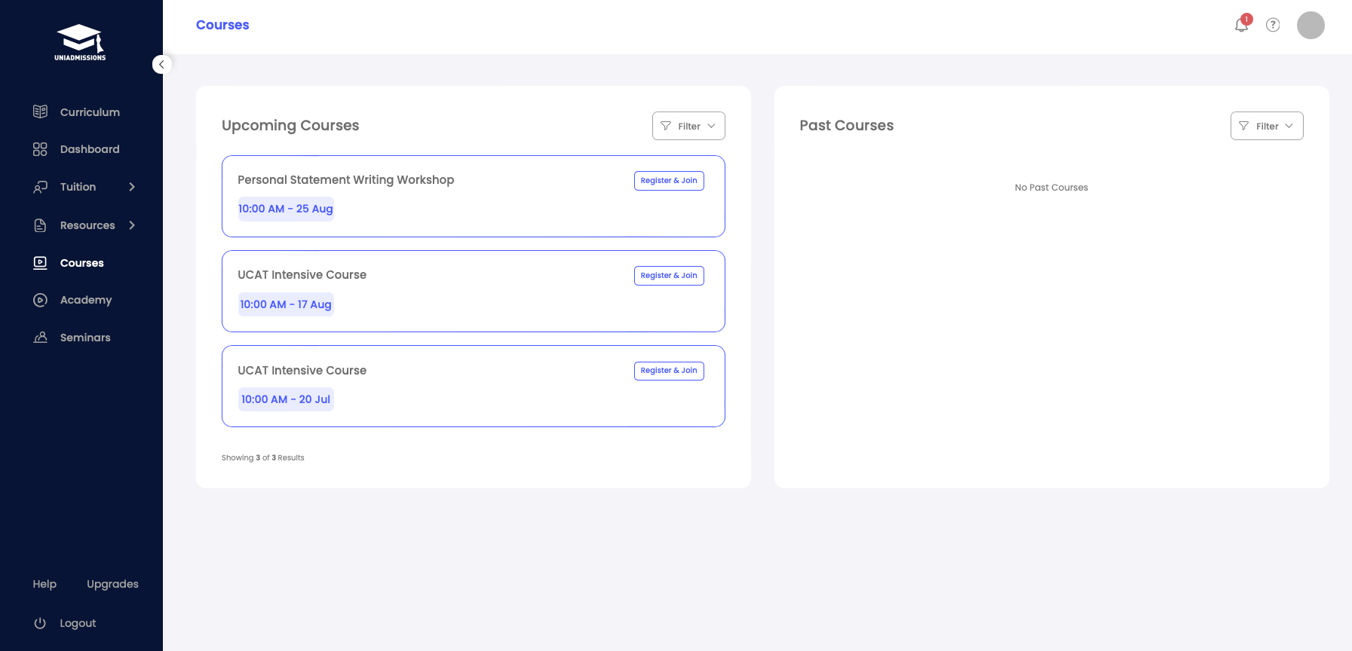
Task: Click the Logout label
Action: tap(78, 623)
